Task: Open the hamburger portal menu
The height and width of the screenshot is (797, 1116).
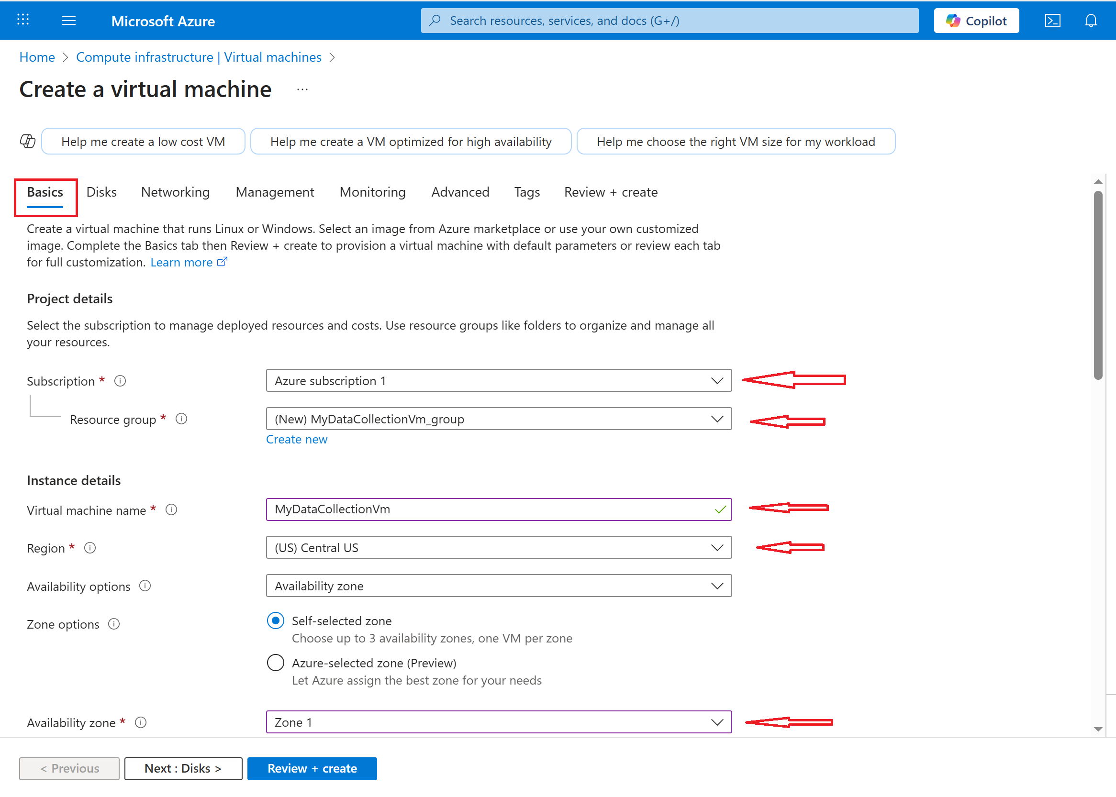Action: [69, 21]
